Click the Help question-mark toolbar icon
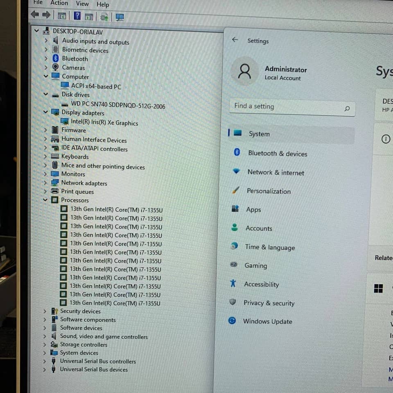Image resolution: width=393 pixels, height=393 pixels. pos(77,16)
